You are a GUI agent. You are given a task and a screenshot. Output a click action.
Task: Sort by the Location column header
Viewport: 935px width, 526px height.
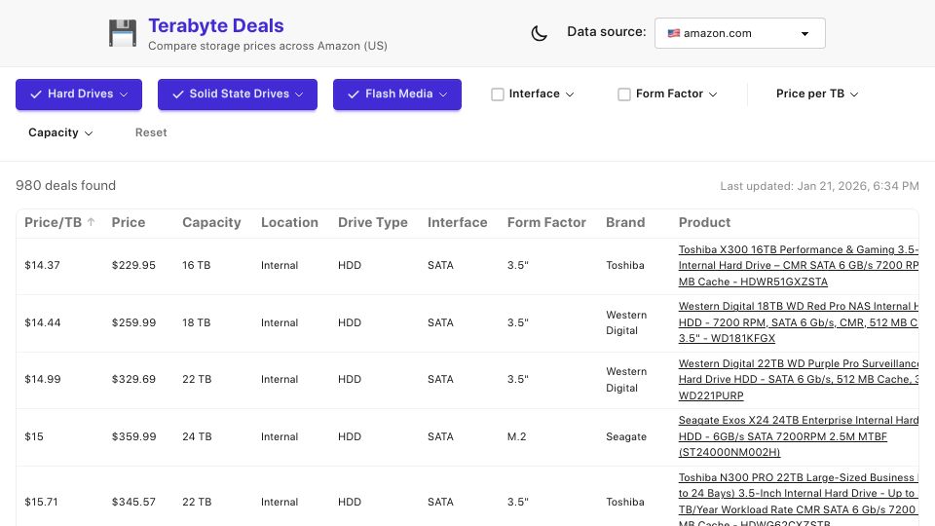pyautogui.click(x=289, y=222)
